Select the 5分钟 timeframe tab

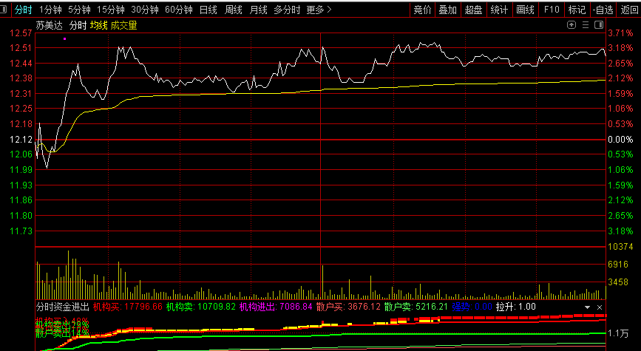click(x=79, y=10)
